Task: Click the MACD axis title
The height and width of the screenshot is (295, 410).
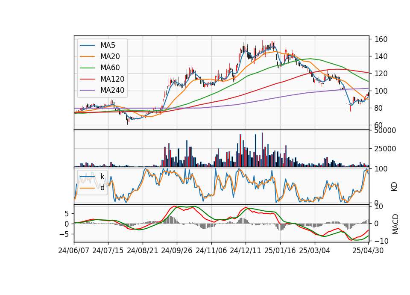Action: pos(395,224)
